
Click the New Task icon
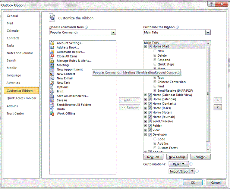[52, 83]
